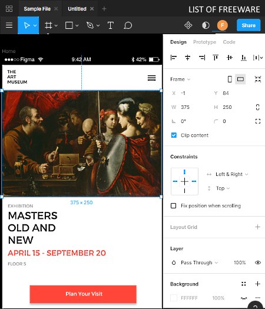
Task: Click the mask contrast icon
Action: tap(206, 25)
